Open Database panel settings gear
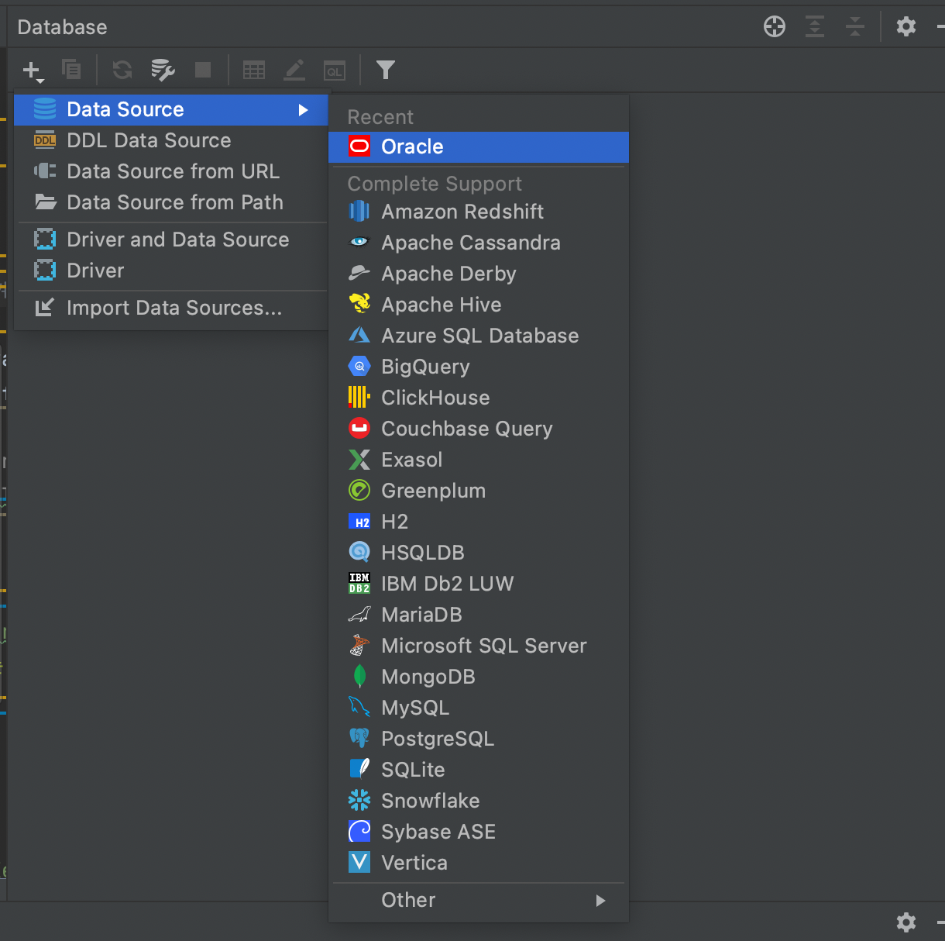This screenshot has width=945, height=941. click(906, 26)
